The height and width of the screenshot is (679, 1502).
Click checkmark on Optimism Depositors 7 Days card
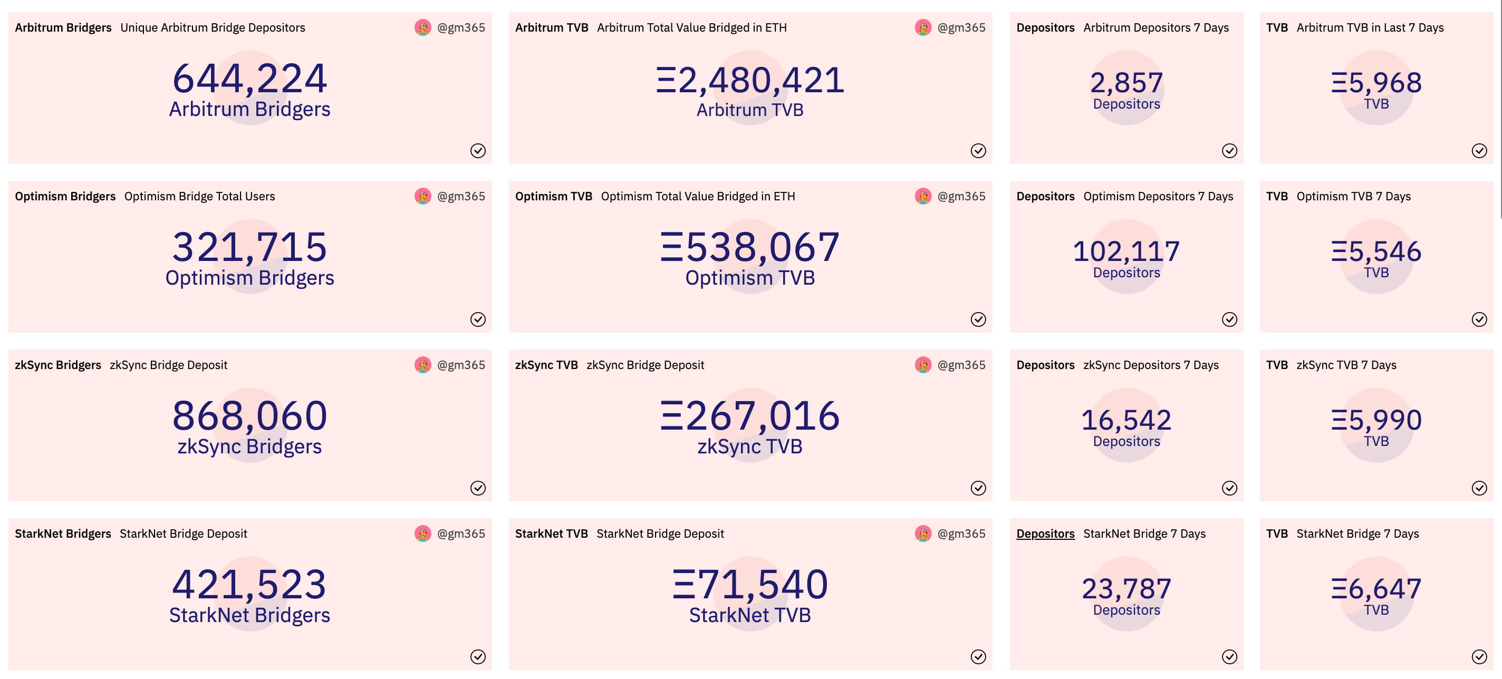(1229, 319)
